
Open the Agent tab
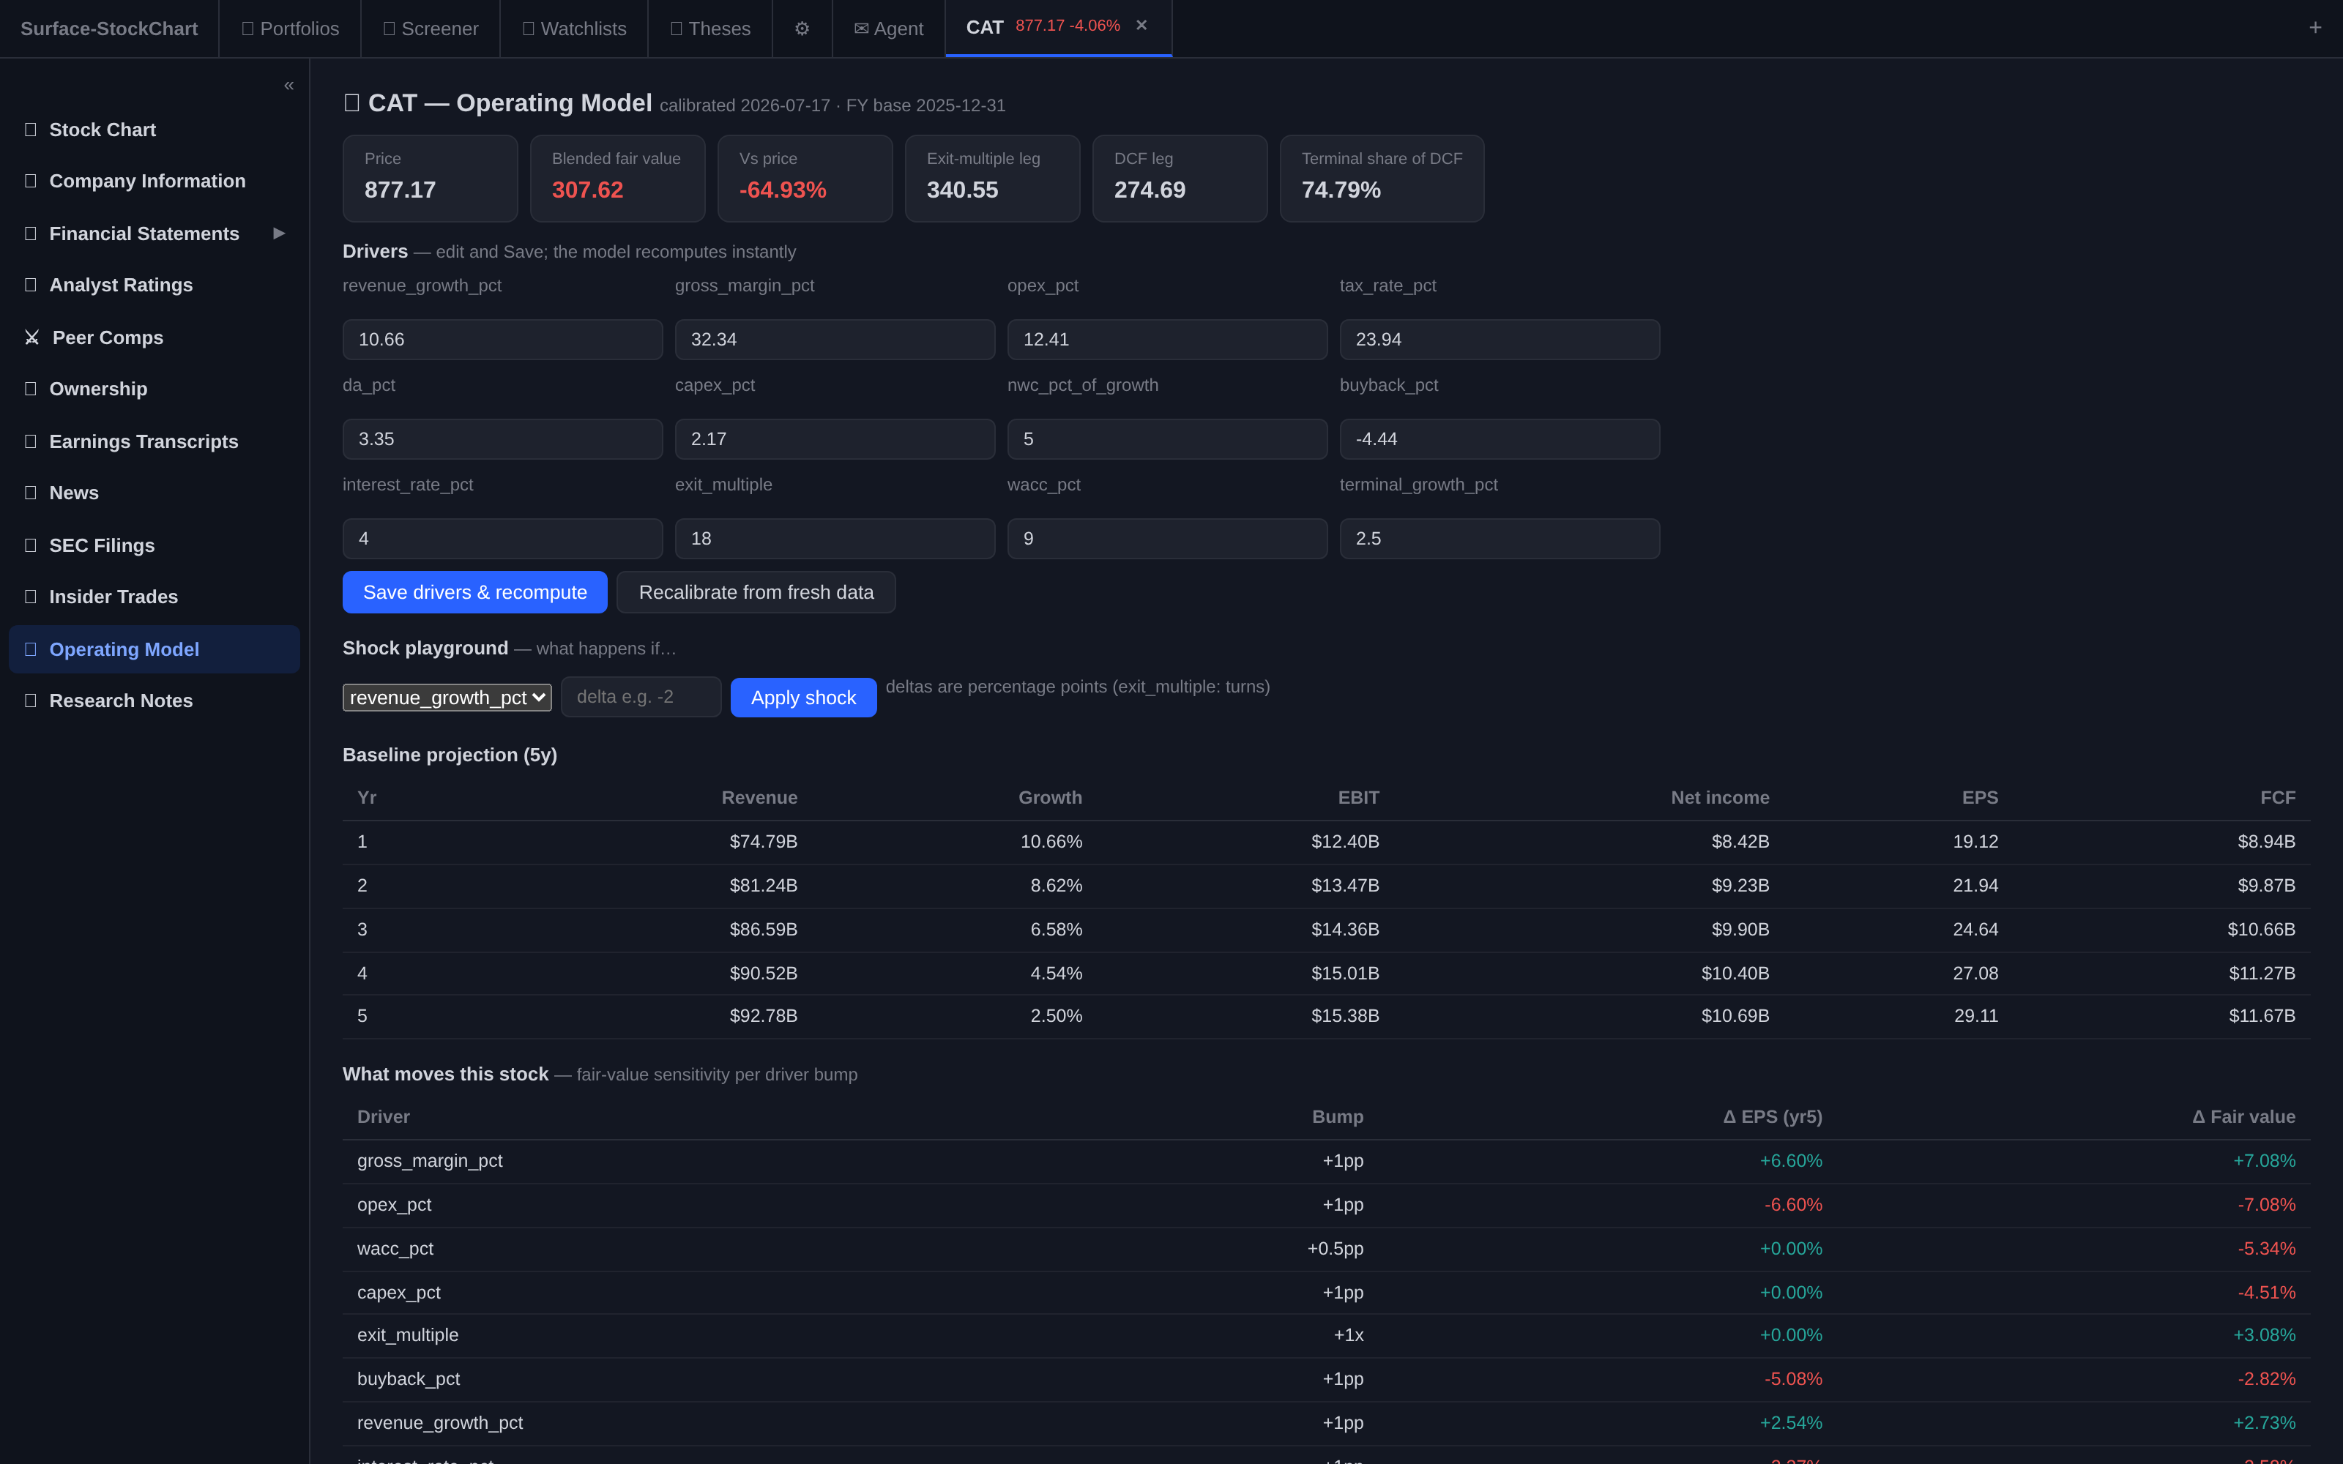click(889, 29)
